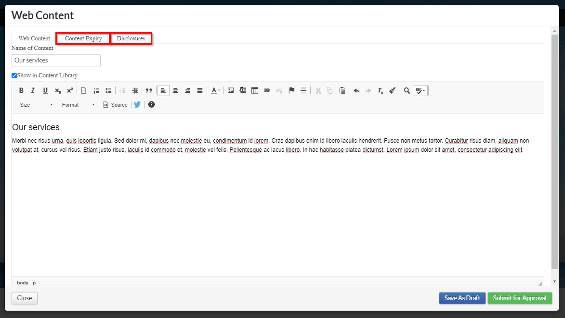Click the templates page icon

click(x=84, y=91)
